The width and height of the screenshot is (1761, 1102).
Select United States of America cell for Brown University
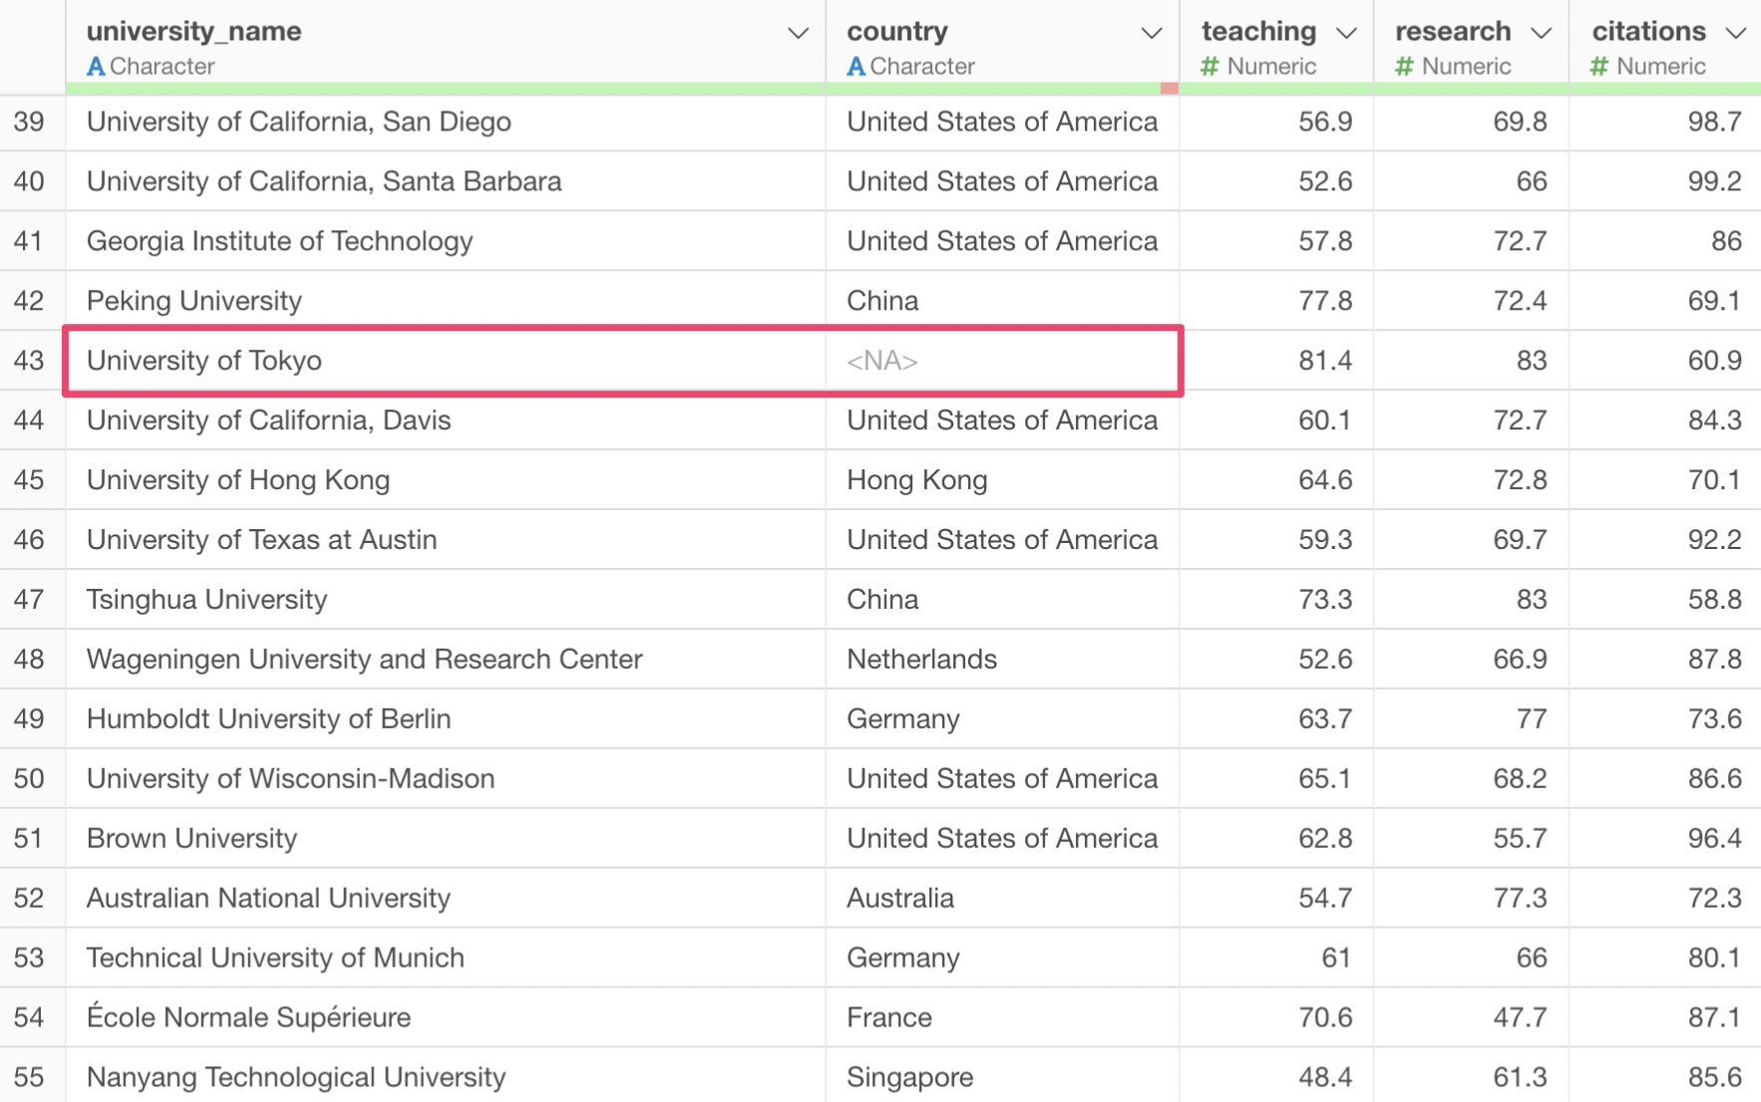point(1002,839)
